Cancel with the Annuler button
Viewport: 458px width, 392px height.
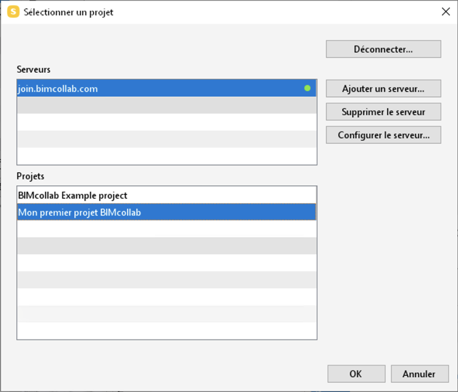point(420,373)
